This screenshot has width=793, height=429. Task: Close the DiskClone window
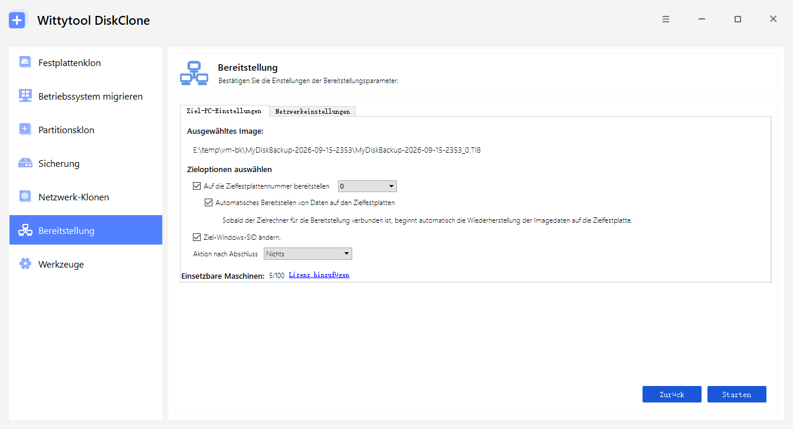coord(774,19)
